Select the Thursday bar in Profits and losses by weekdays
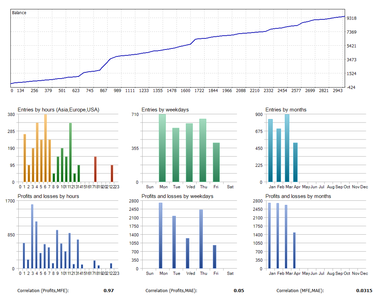The height and width of the screenshot is (298, 380). 201,239
